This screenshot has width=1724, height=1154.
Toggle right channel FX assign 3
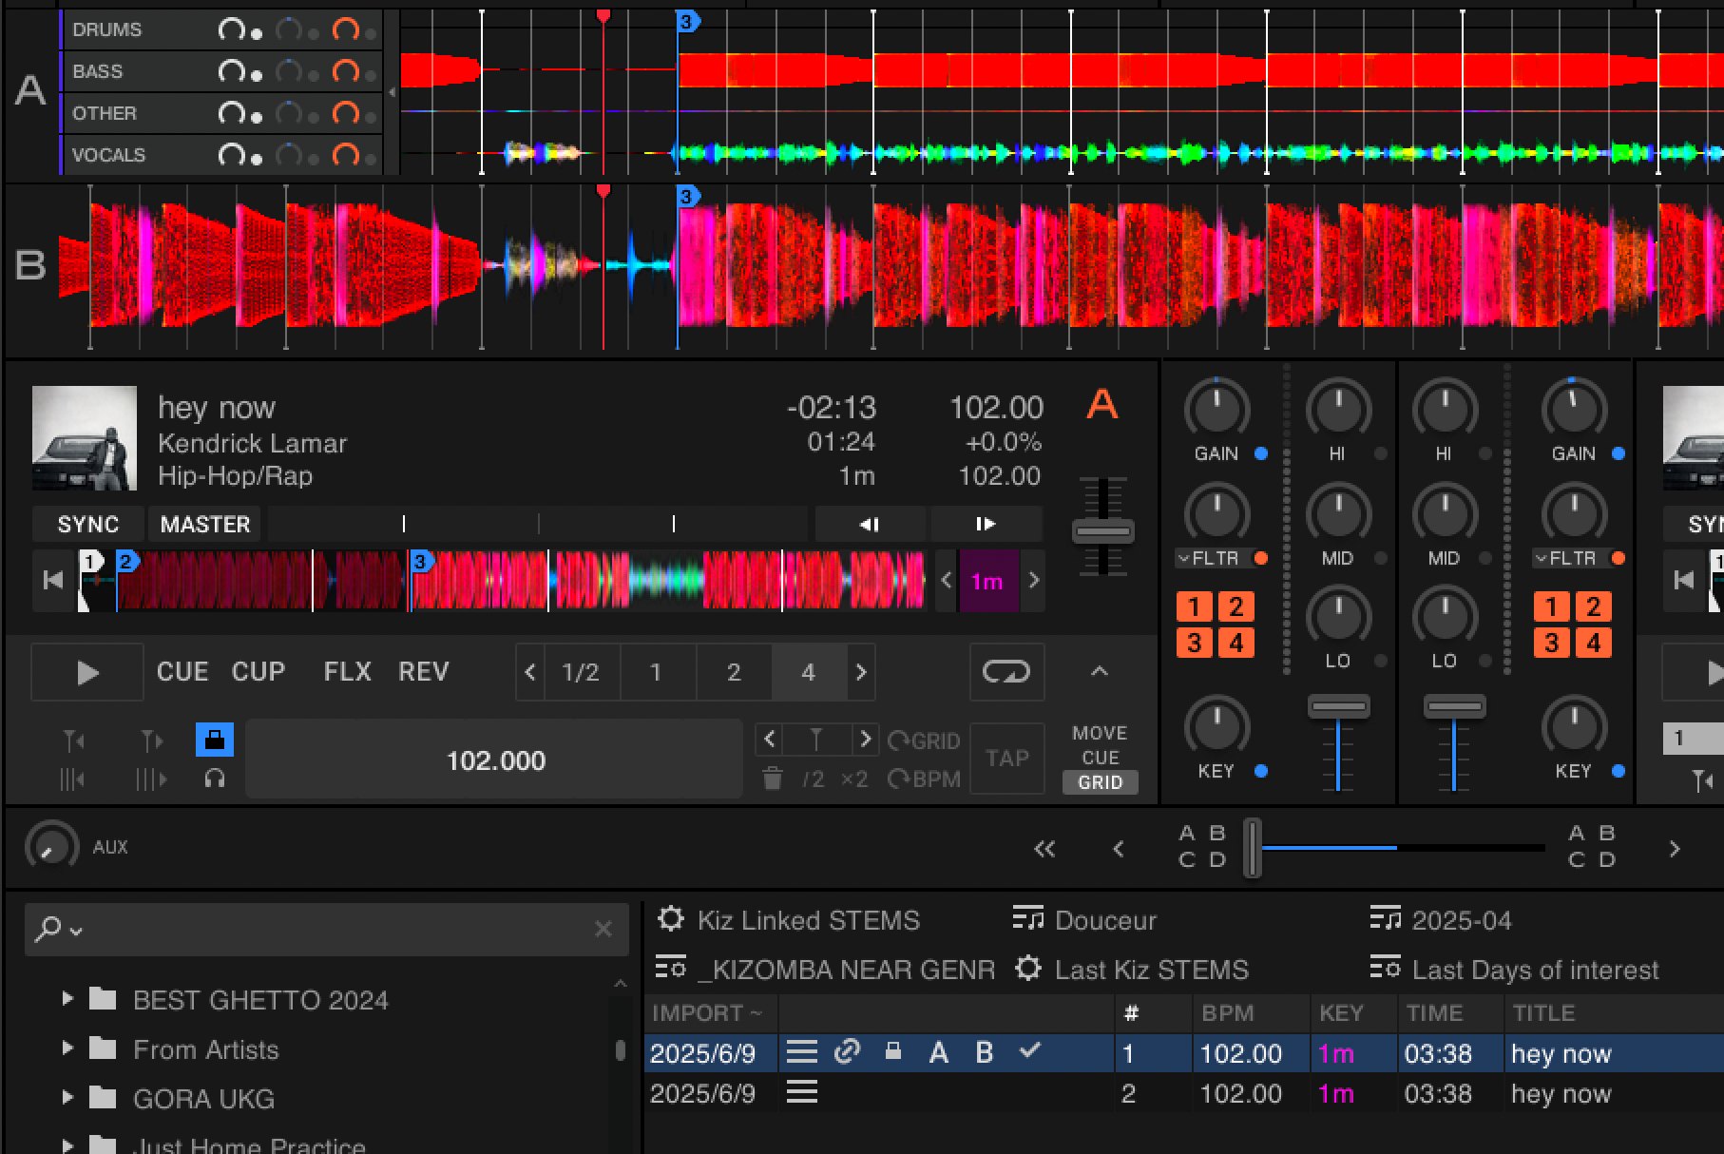(x=1552, y=644)
